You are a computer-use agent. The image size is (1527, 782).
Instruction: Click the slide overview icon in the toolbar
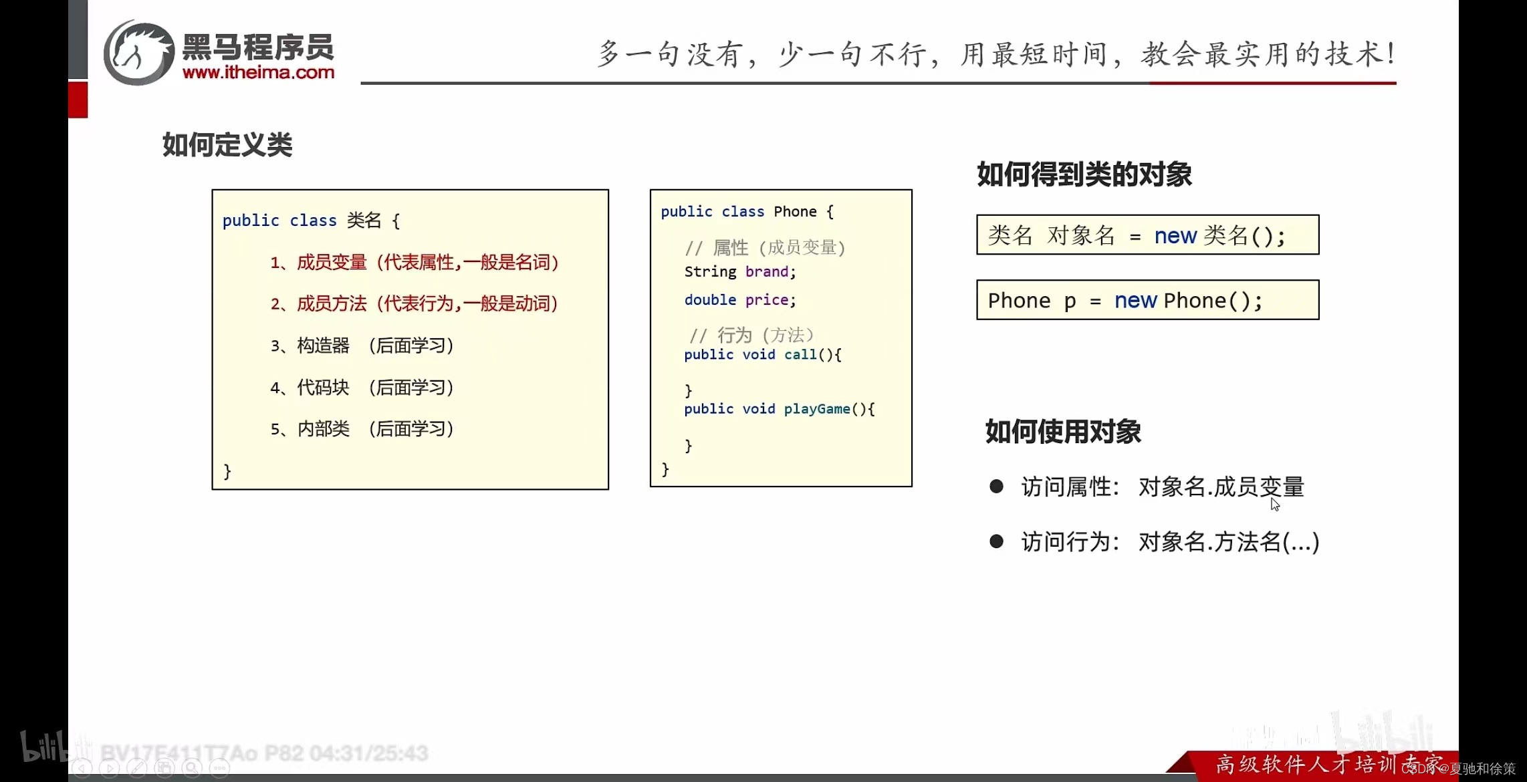click(164, 768)
